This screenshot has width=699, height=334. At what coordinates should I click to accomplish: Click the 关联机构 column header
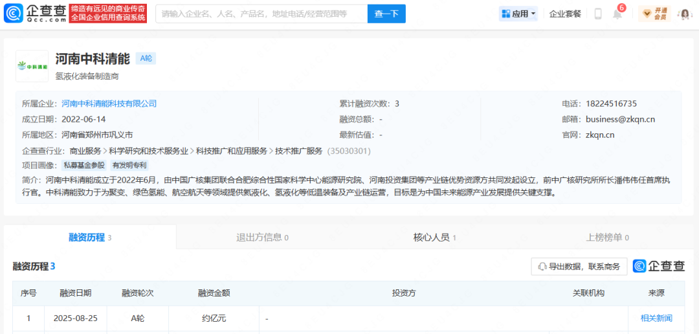point(588,293)
